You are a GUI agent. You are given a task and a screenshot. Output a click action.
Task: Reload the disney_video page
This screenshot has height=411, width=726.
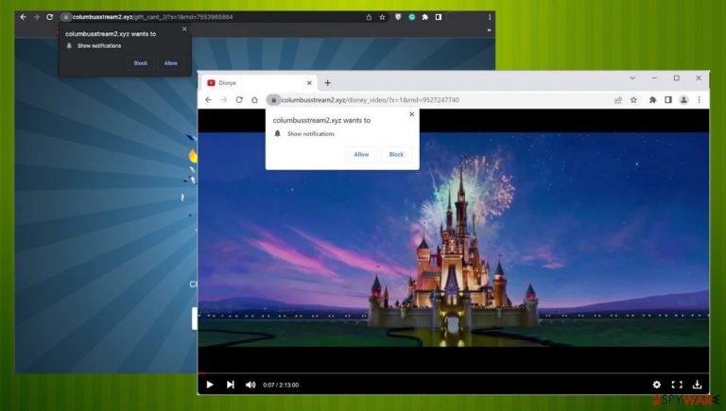239,99
